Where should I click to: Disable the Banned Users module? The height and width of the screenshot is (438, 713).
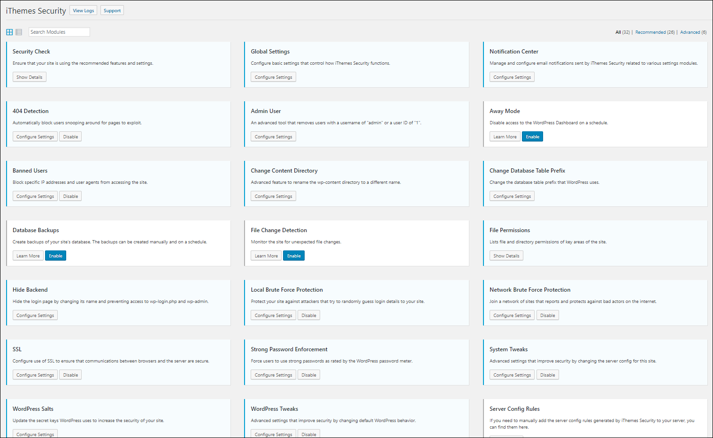[x=70, y=196]
